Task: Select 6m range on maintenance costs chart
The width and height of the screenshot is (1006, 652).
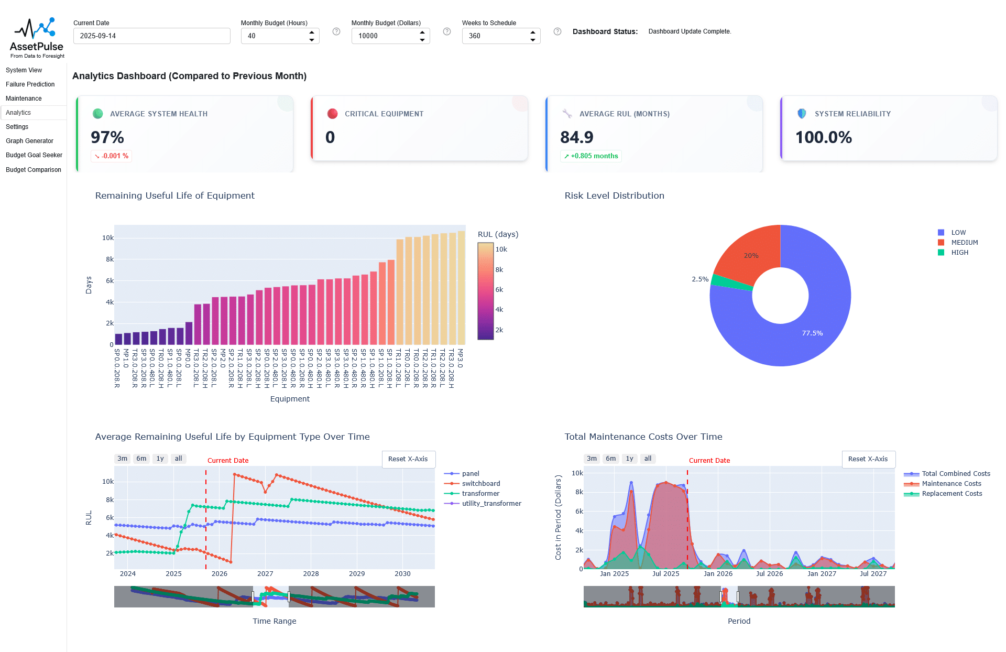Action: pyautogui.click(x=610, y=459)
